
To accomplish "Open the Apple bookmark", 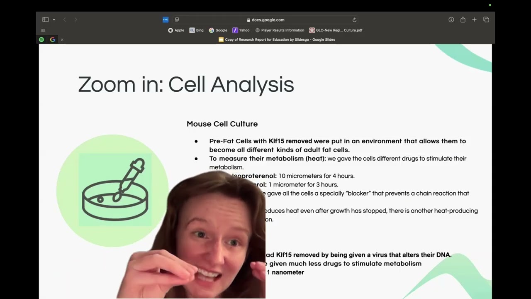I will [x=176, y=30].
